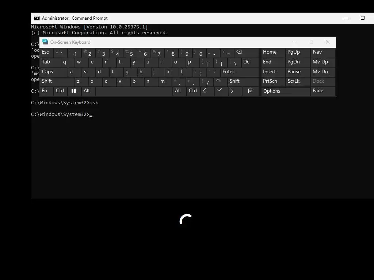
Task: Tap the number 5 key
Action: 130,53
